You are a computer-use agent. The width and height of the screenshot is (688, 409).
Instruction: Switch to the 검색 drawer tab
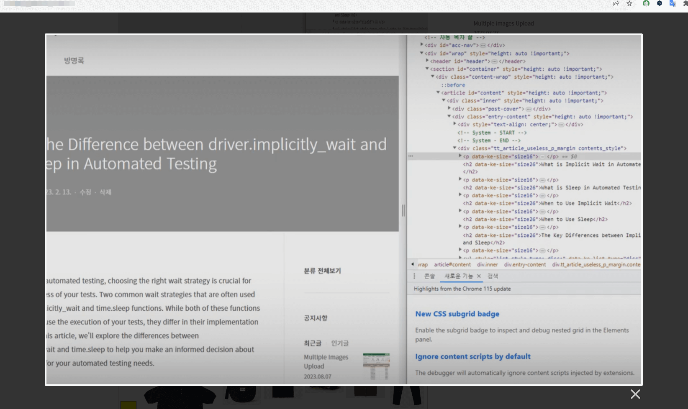[x=493, y=276]
